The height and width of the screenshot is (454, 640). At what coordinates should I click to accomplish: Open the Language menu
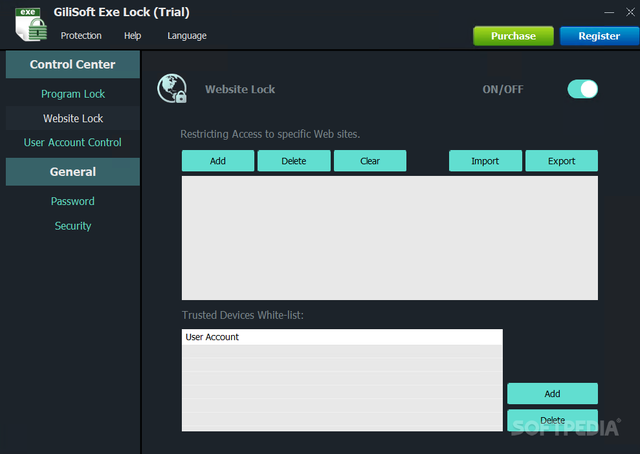[x=187, y=36]
